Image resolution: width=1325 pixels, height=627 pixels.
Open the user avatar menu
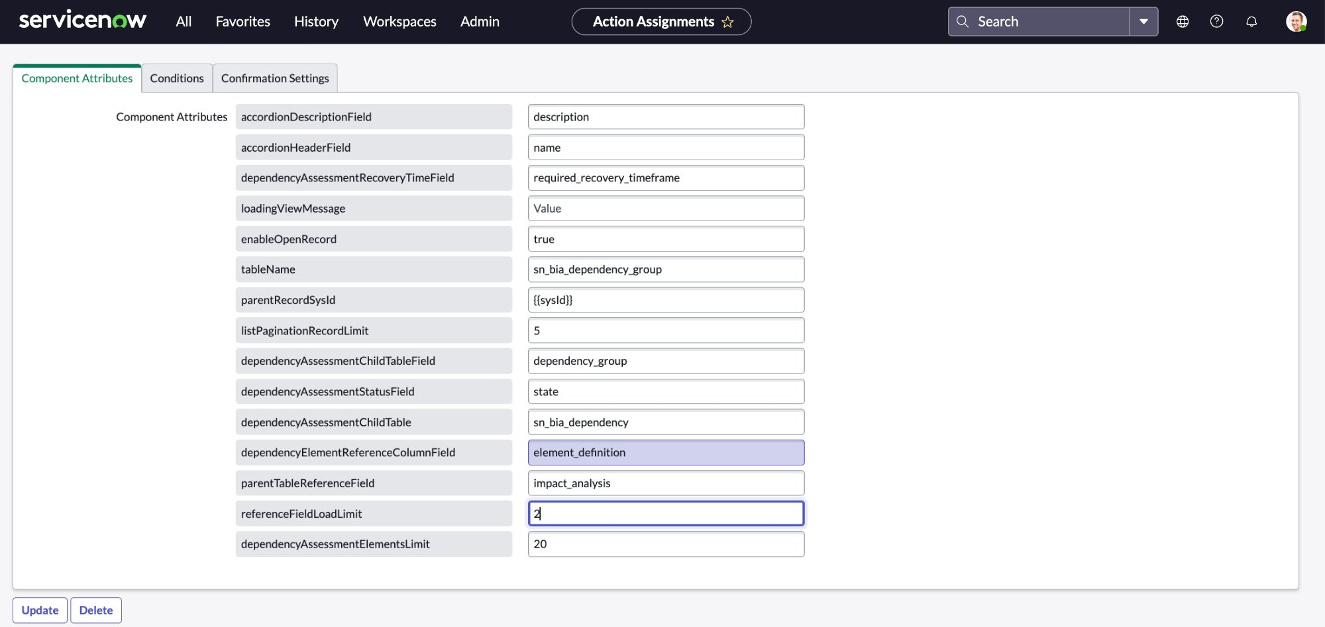point(1296,21)
